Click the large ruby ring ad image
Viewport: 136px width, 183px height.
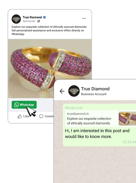[50, 69]
